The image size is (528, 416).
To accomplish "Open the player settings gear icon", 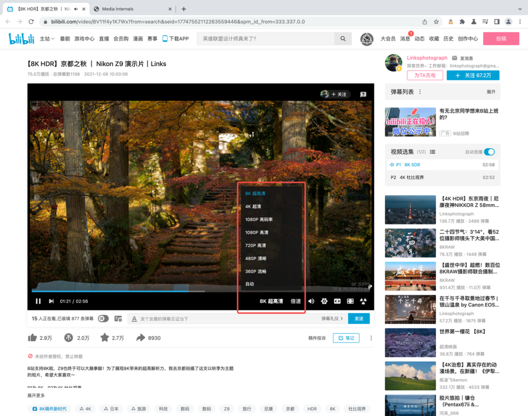I will [x=324, y=301].
